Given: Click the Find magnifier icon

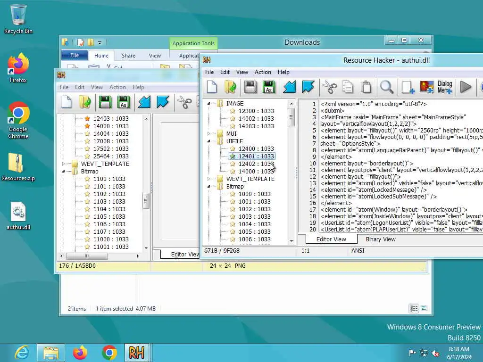Looking at the screenshot, I should click(x=387, y=87).
